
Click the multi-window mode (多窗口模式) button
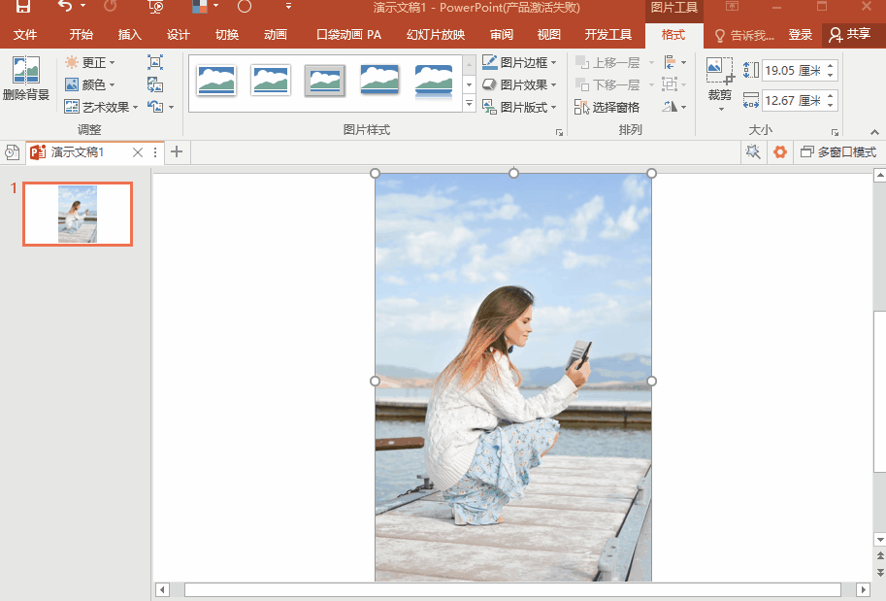[x=839, y=151]
